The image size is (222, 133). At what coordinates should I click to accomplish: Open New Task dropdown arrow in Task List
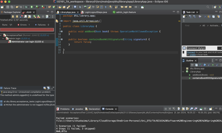(x=186, y=17)
